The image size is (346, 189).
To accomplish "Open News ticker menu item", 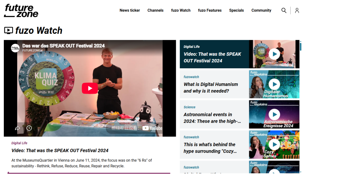I will [130, 10].
